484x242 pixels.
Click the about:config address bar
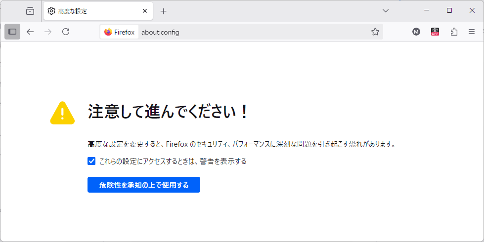click(x=247, y=32)
